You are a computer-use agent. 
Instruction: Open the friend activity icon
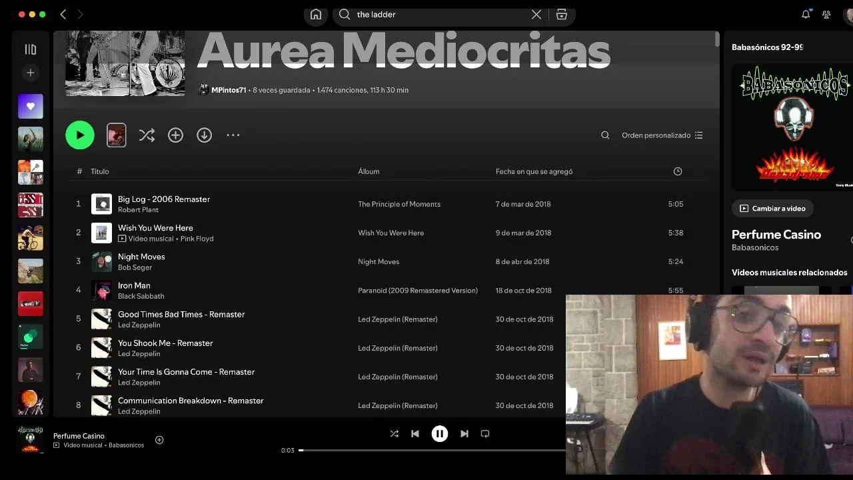[826, 14]
